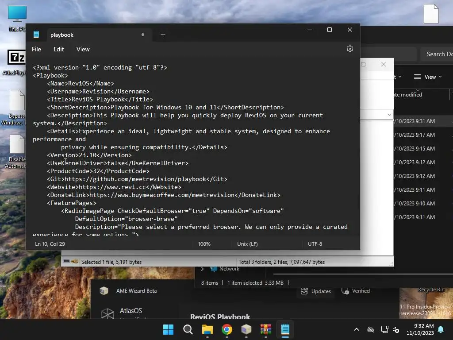Select Network in Explorer navigation pane
The width and height of the screenshot is (453, 340).
point(229,269)
